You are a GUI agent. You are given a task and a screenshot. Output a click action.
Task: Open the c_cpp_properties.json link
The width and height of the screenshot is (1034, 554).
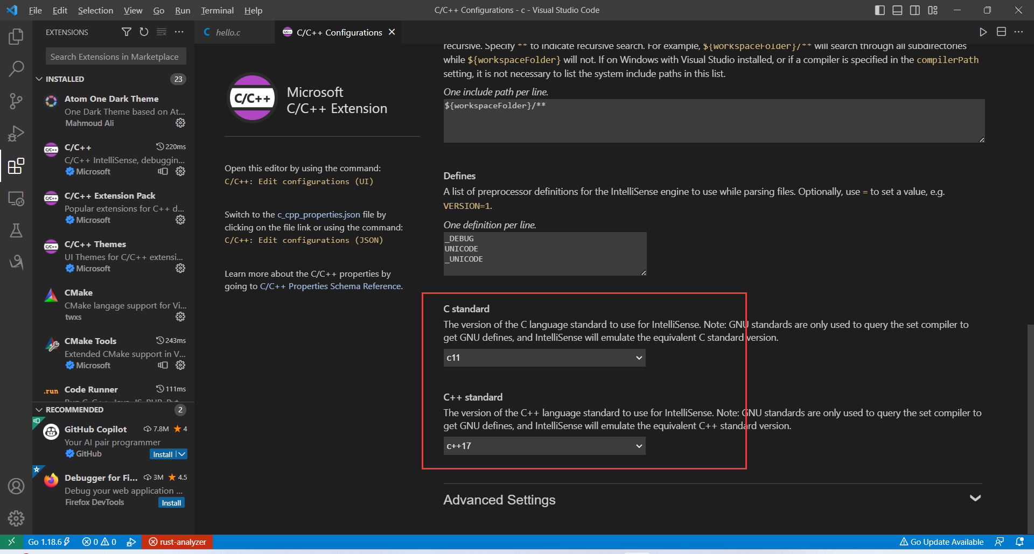coord(319,214)
